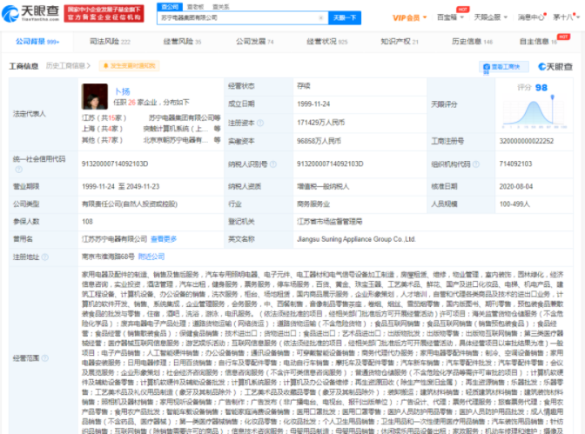
Task: Click 查看更多 next to former name
Action: [164, 239]
